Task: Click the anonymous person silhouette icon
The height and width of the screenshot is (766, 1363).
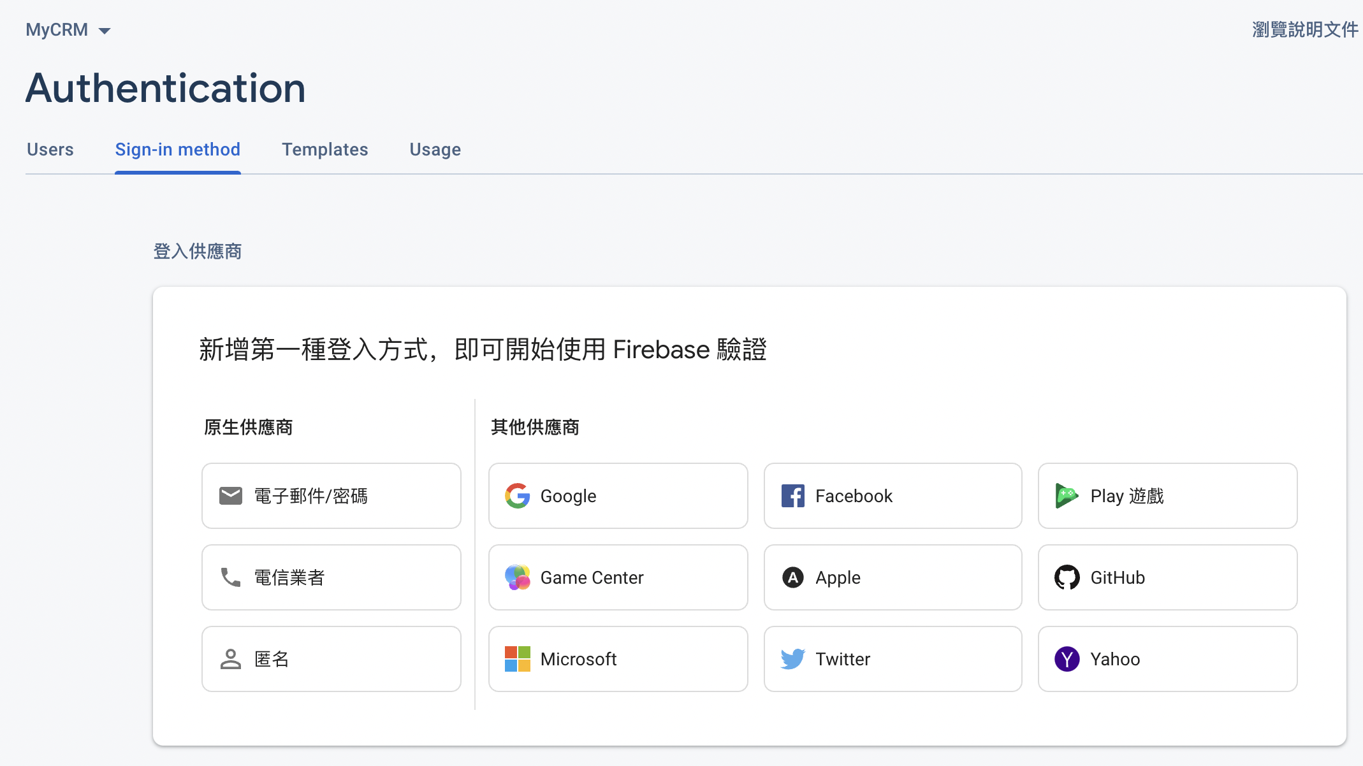Action: pyautogui.click(x=230, y=659)
